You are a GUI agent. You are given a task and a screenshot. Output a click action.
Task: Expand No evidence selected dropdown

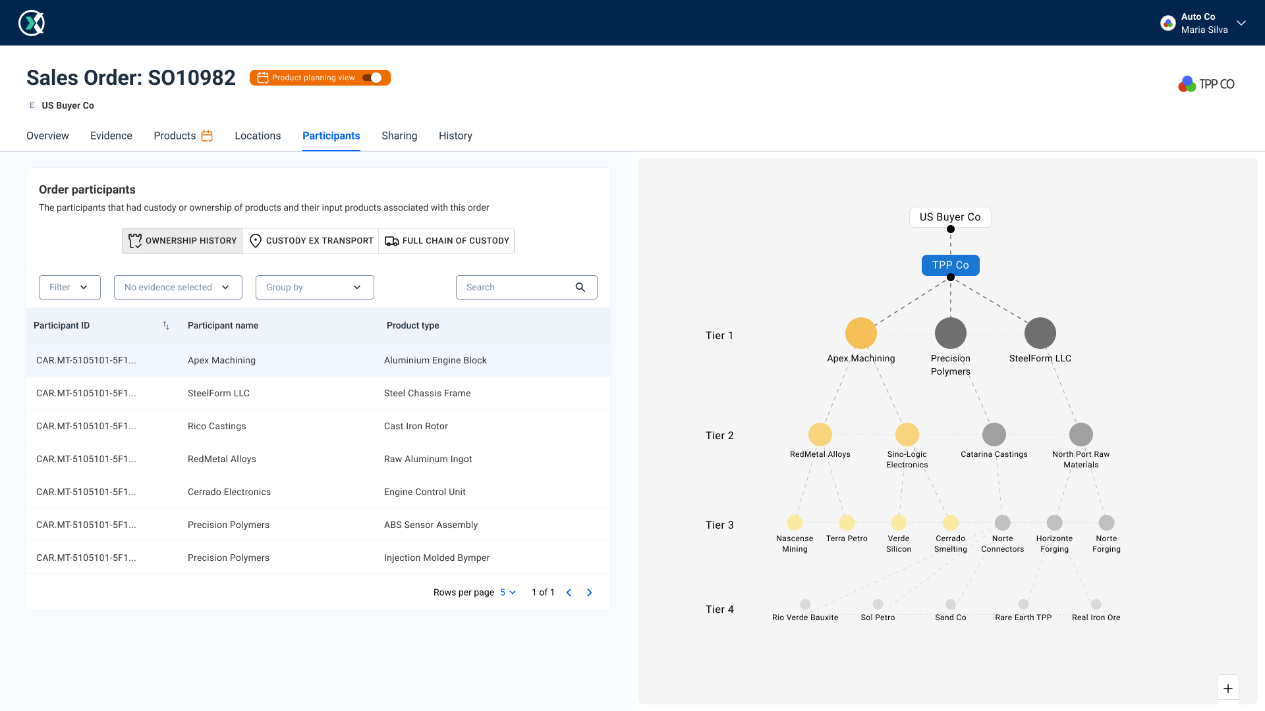click(178, 288)
